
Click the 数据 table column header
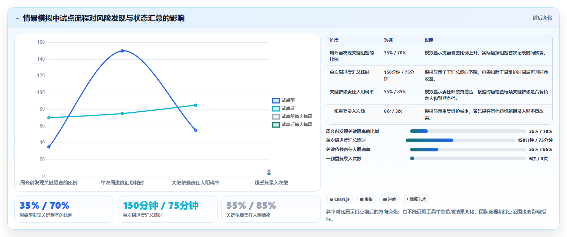tap(388, 40)
